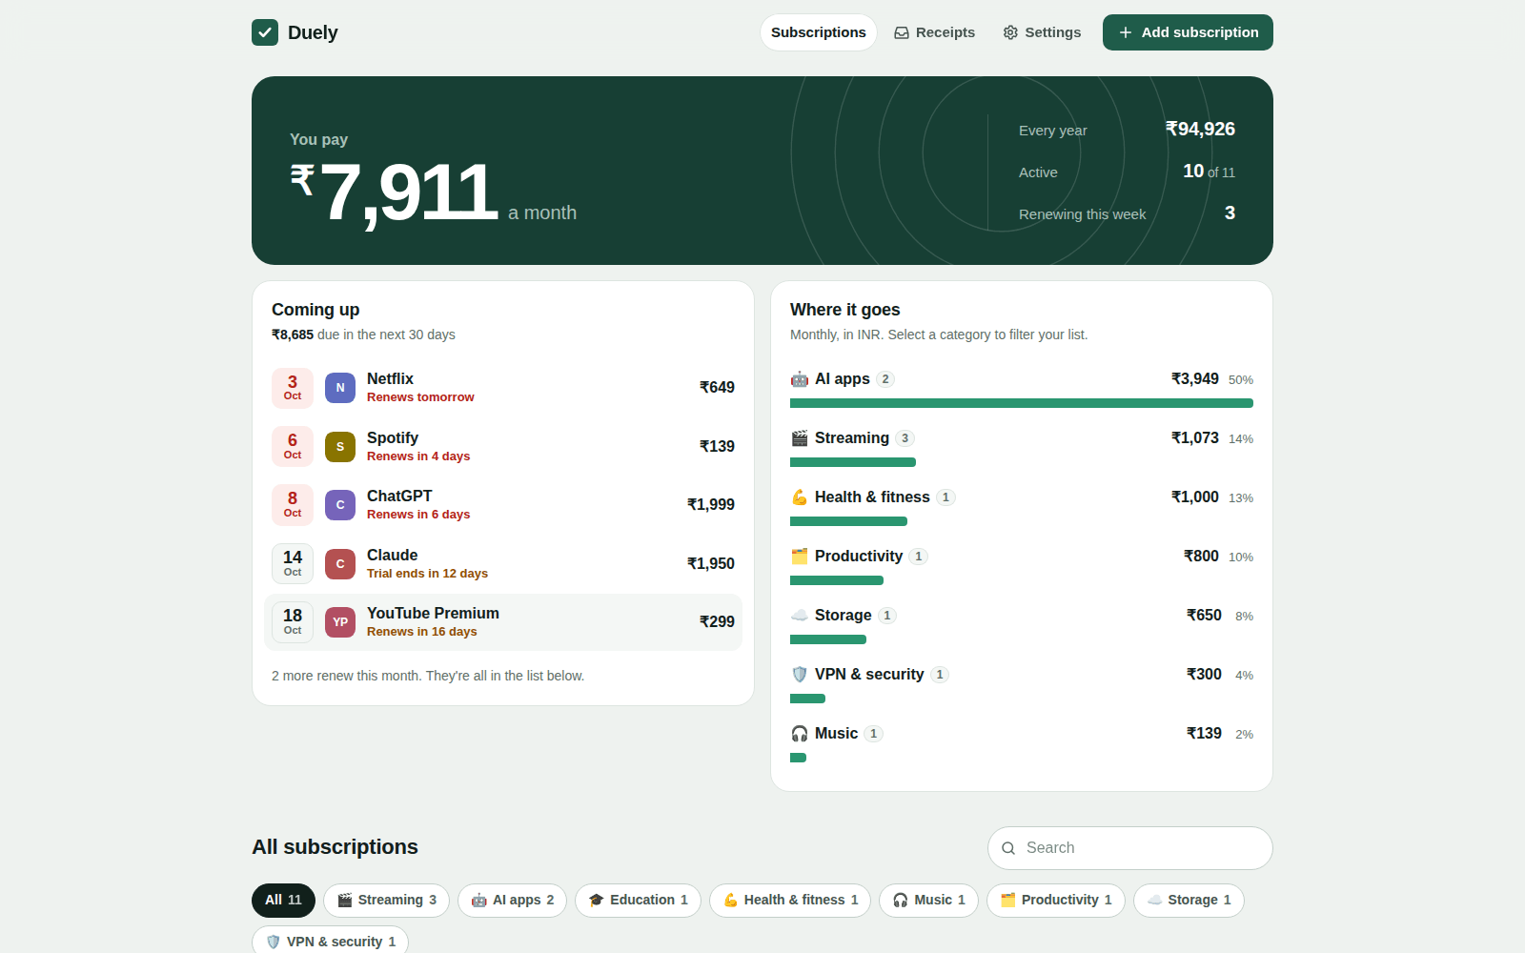
Task: Click the flexed arm icon for Health & fitness
Action: click(x=800, y=497)
